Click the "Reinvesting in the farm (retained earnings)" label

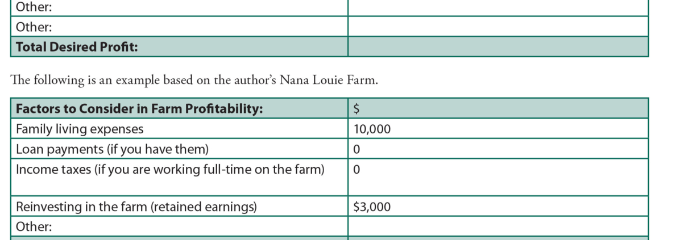point(136,207)
